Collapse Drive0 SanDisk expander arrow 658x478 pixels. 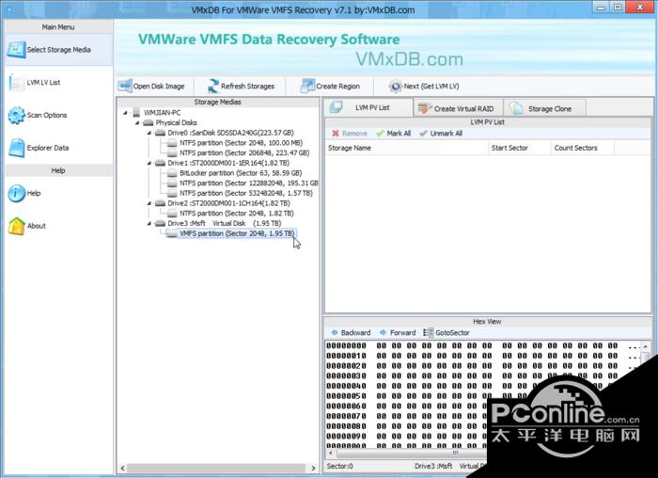[x=149, y=133]
